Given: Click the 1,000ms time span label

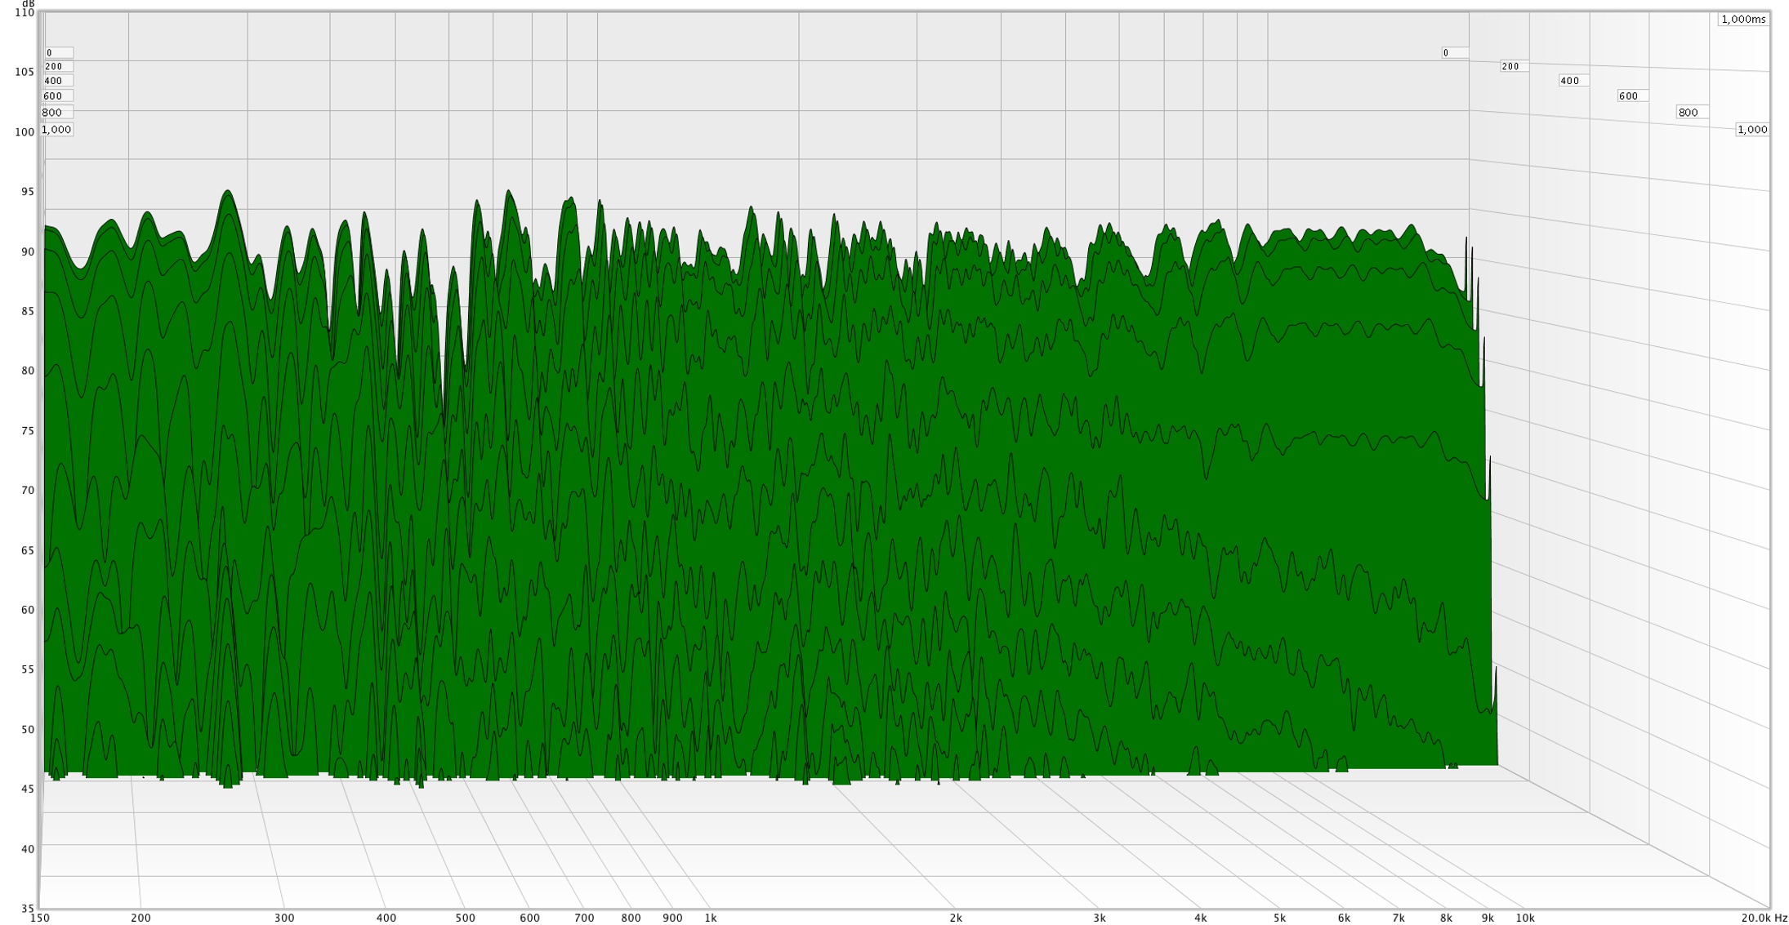Looking at the screenshot, I should 1742,19.
